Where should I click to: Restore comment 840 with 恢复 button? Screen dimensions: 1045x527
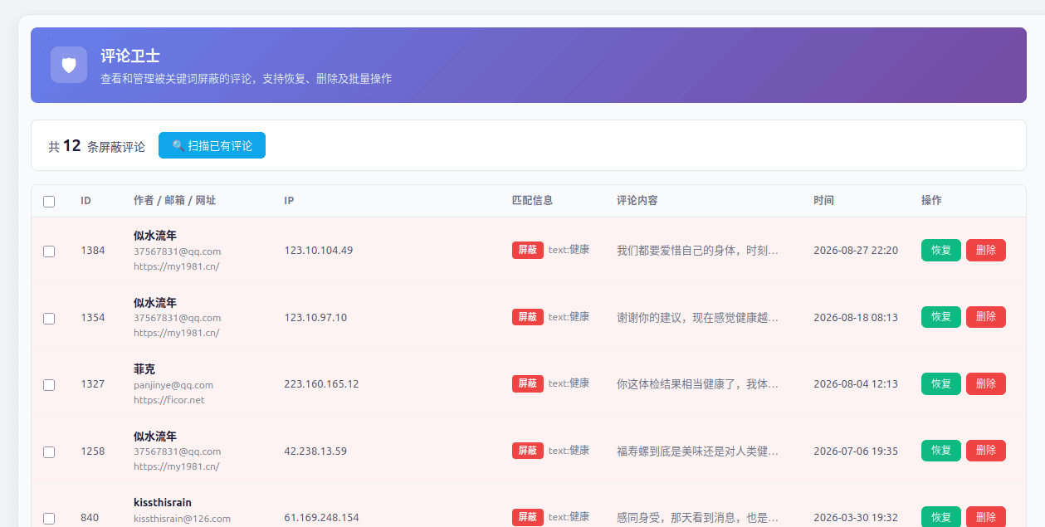(941, 516)
